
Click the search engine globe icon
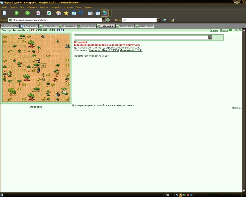165,20
